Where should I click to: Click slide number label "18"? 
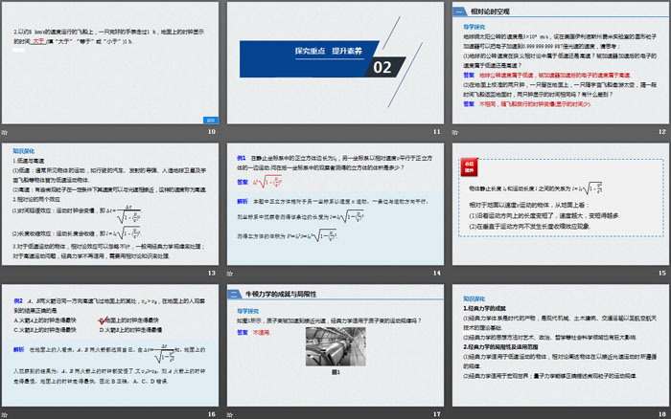662,414
